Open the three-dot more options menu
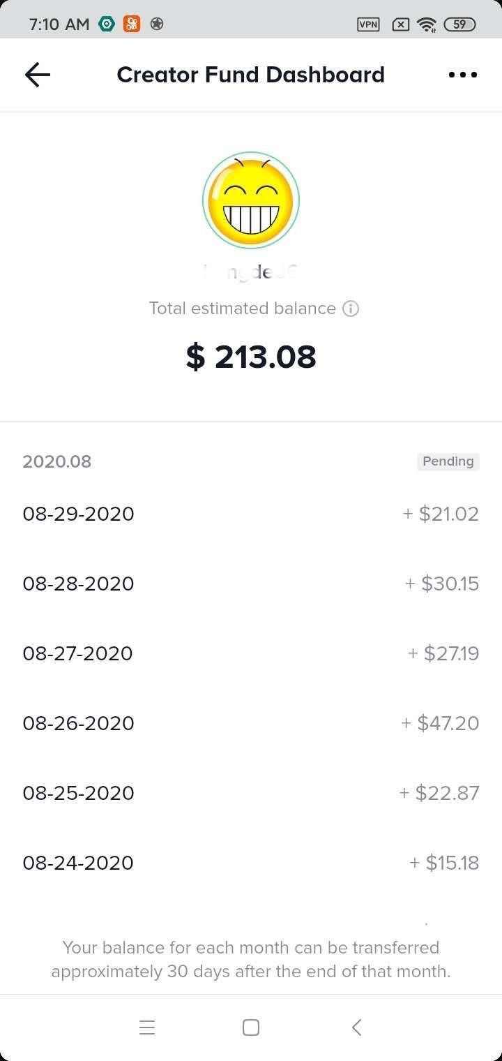502x1061 pixels. point(463,75)
